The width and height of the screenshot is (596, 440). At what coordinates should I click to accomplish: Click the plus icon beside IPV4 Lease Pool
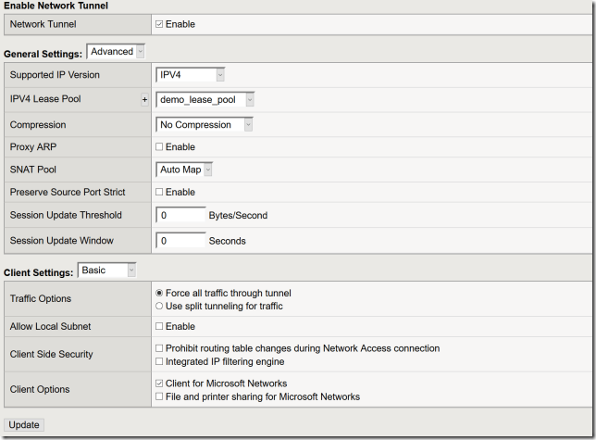[144, 99]
